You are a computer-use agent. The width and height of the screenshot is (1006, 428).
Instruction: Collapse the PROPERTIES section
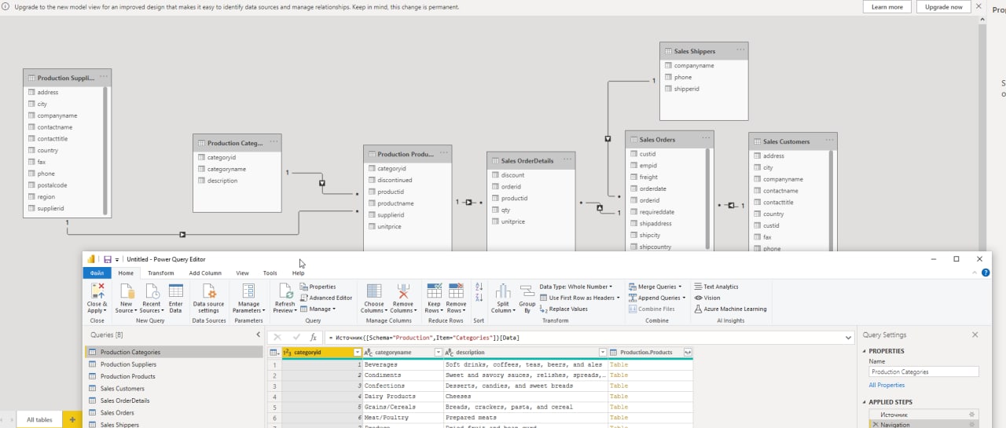tap(865, 351)
